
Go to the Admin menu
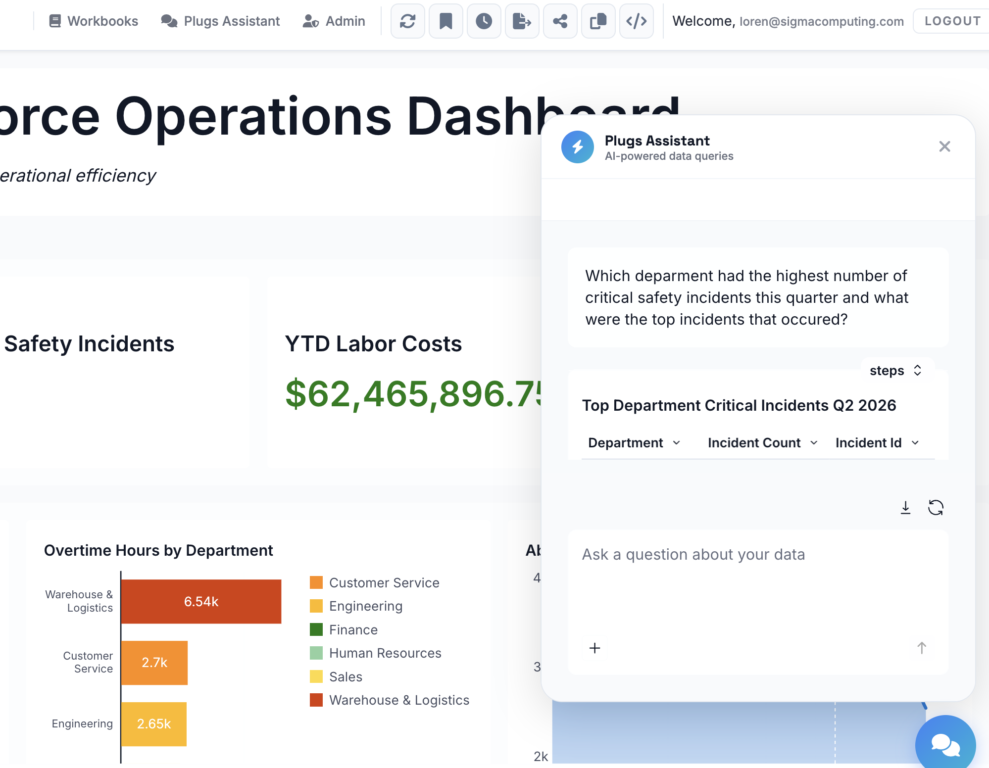334,21
